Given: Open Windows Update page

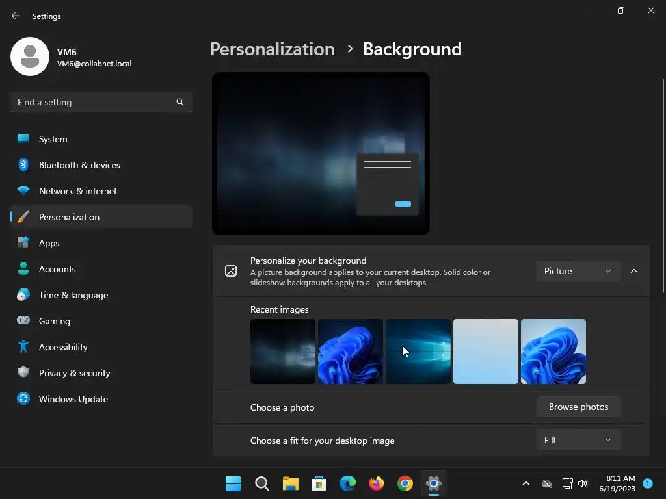Looking at the screenshot, I should coord(101,399).
